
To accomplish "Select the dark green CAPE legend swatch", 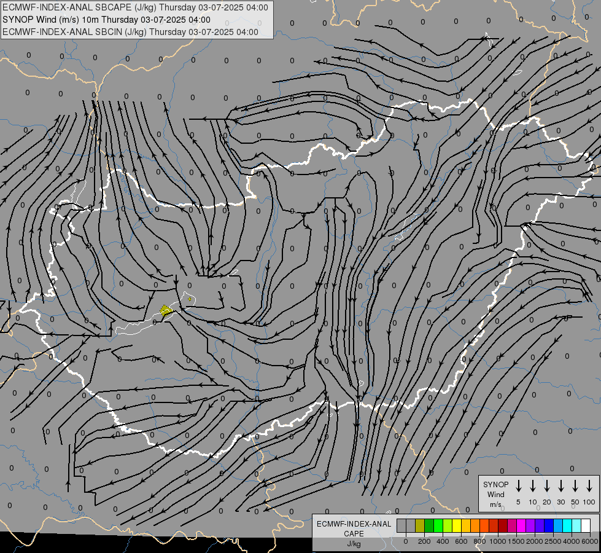I will [x=429, y=525].
